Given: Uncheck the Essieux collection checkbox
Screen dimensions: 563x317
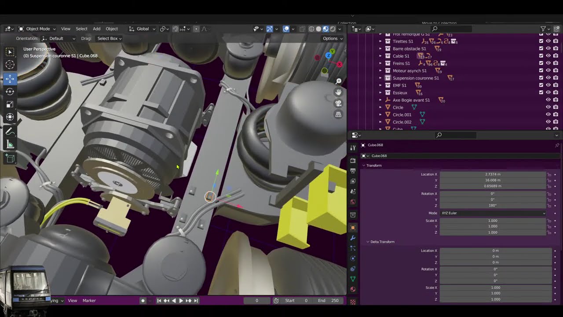Looking at the screenshot, I should (x=541, y=92).
